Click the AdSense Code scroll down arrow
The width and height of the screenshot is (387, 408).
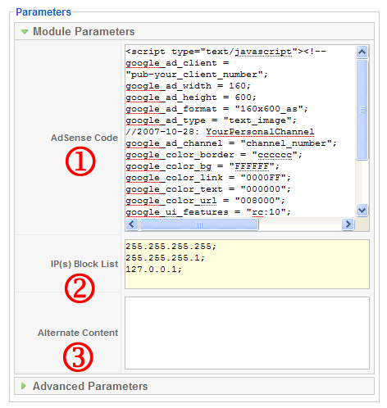[x=362, y=210]
